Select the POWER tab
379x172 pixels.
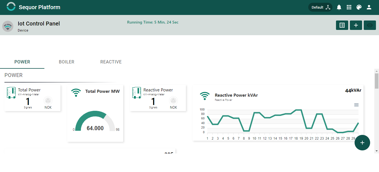click(22, 62)
